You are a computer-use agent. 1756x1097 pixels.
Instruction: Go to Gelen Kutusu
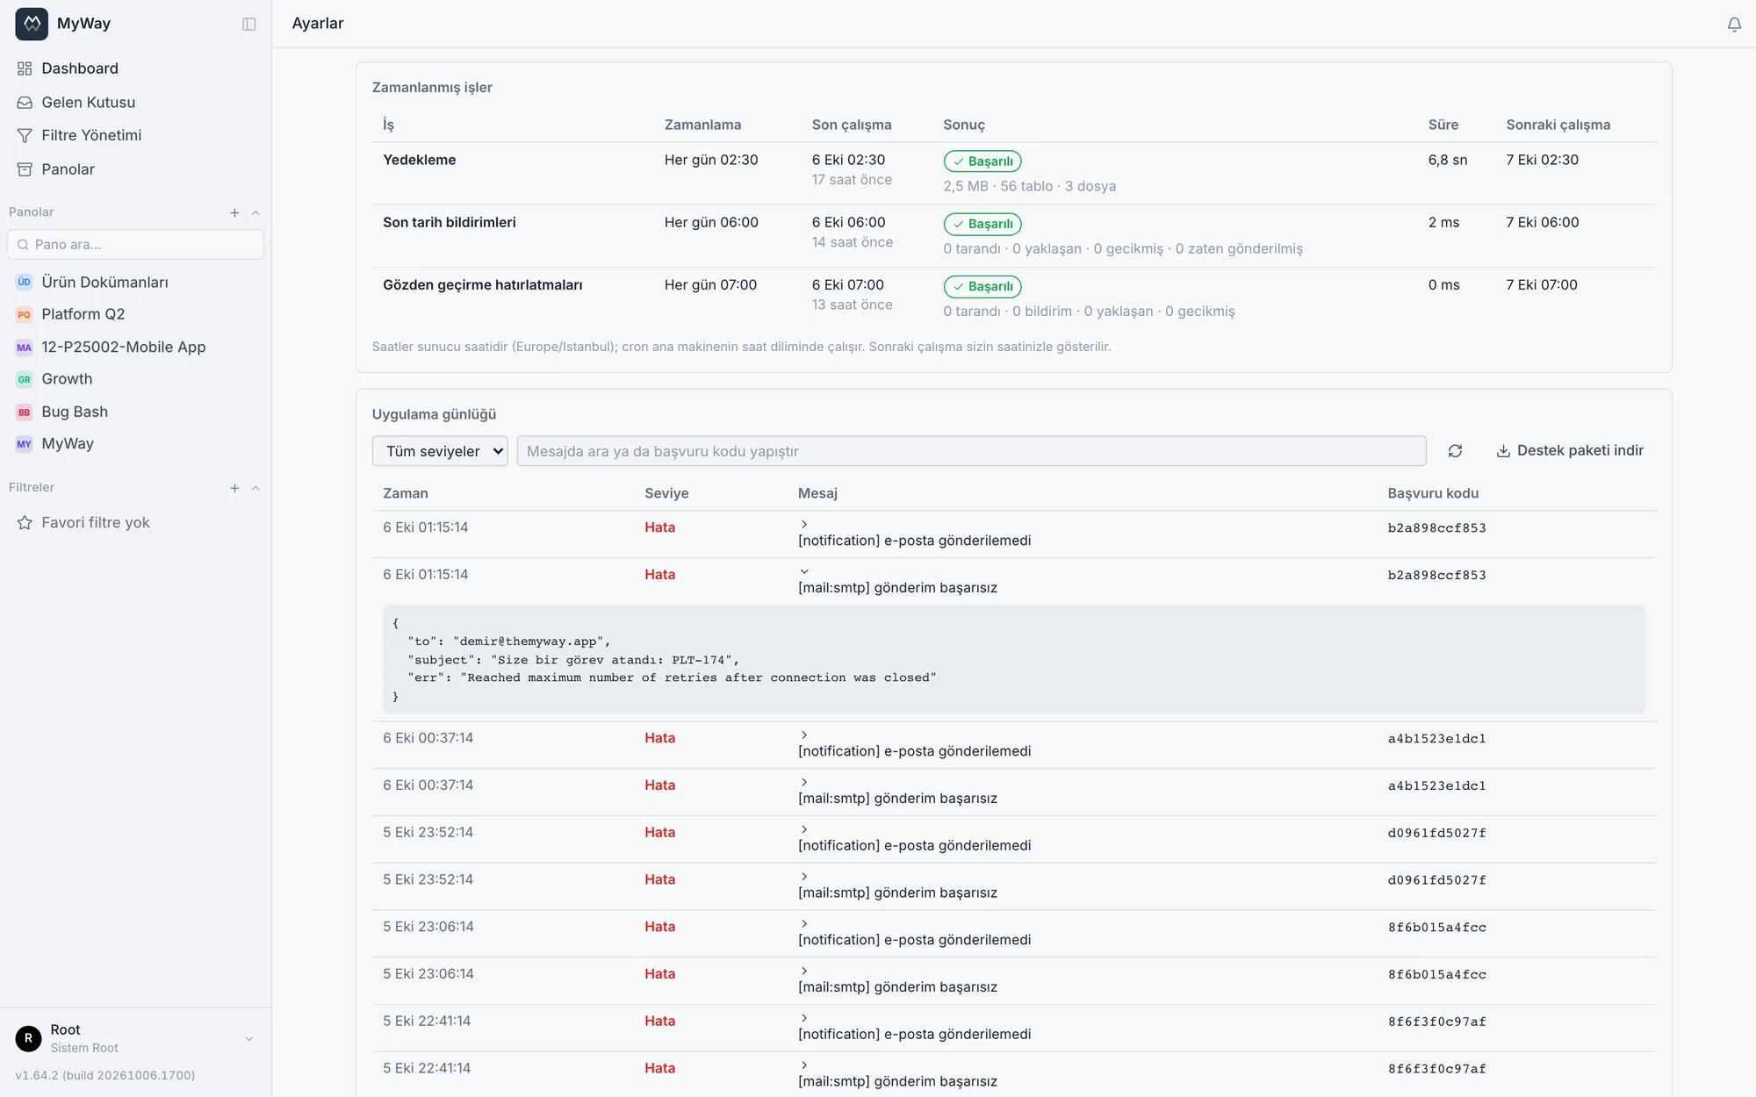(135, 103)
